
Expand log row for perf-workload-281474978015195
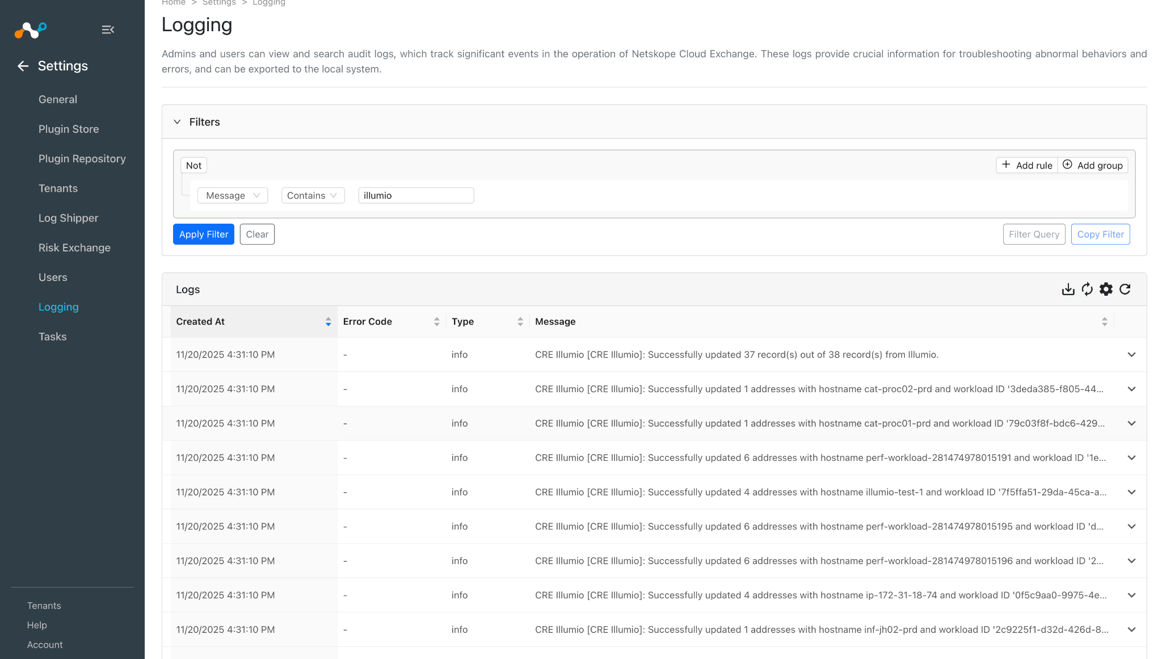click(x=1131, y=527)
